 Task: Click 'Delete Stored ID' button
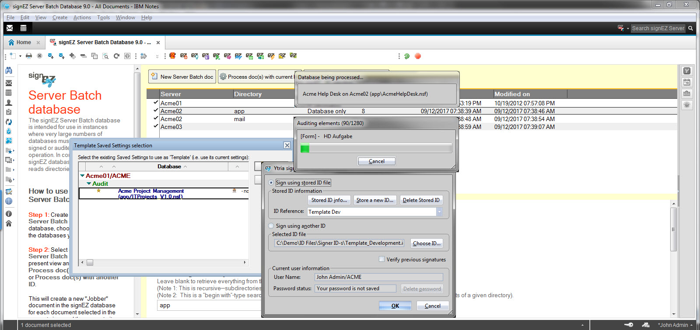421,200
